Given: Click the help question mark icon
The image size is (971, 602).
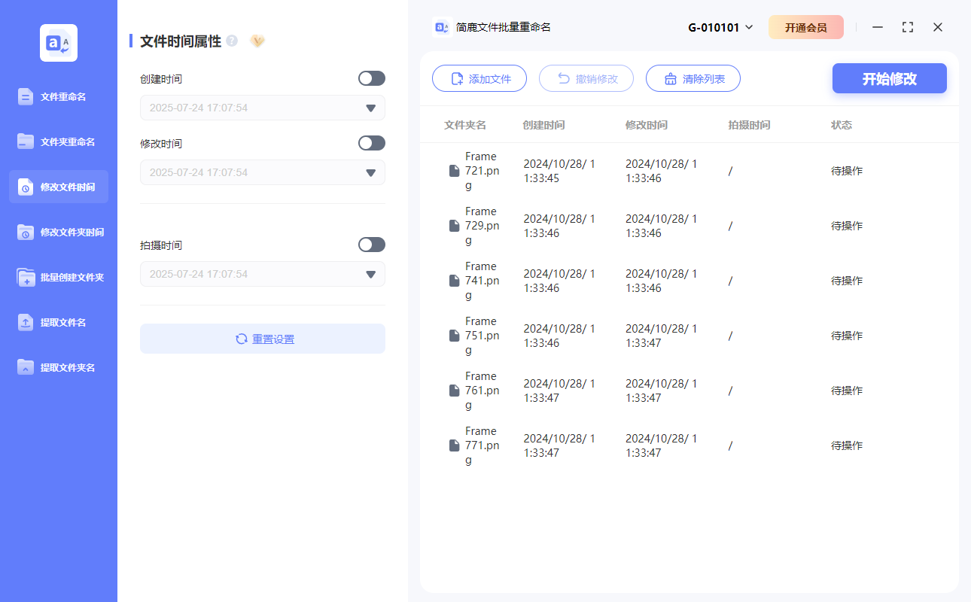Looking at the screenshot, I should pyautogui.click(x=232, y=41).
